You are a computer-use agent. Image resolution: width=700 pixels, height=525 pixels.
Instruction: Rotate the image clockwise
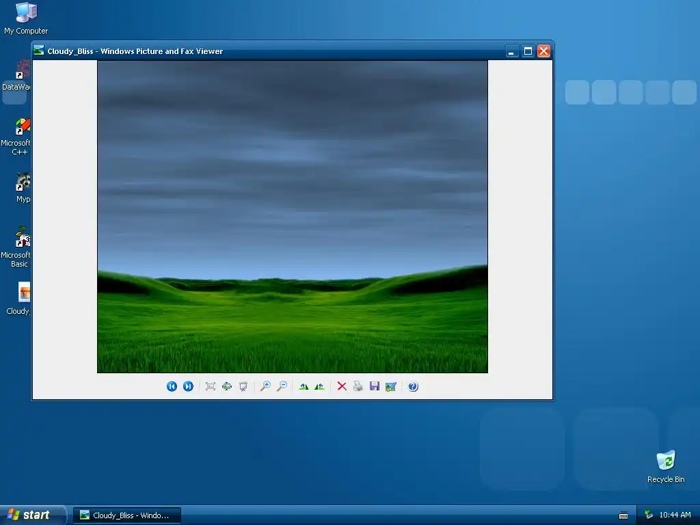tap(304, 386)
